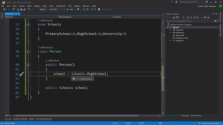Click the View Code icon in Solution Explorer
Screen dimensions: 223x125
(x=202, y=18)
